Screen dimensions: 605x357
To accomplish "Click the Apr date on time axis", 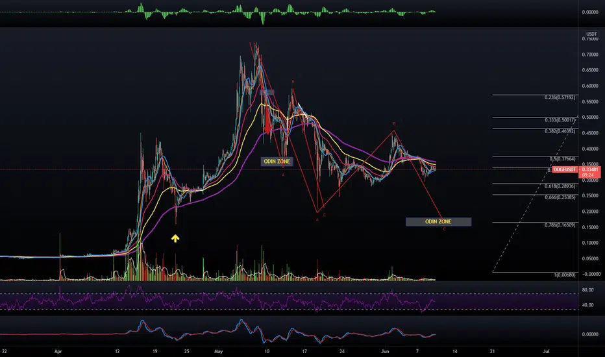I will click(58, 352).
